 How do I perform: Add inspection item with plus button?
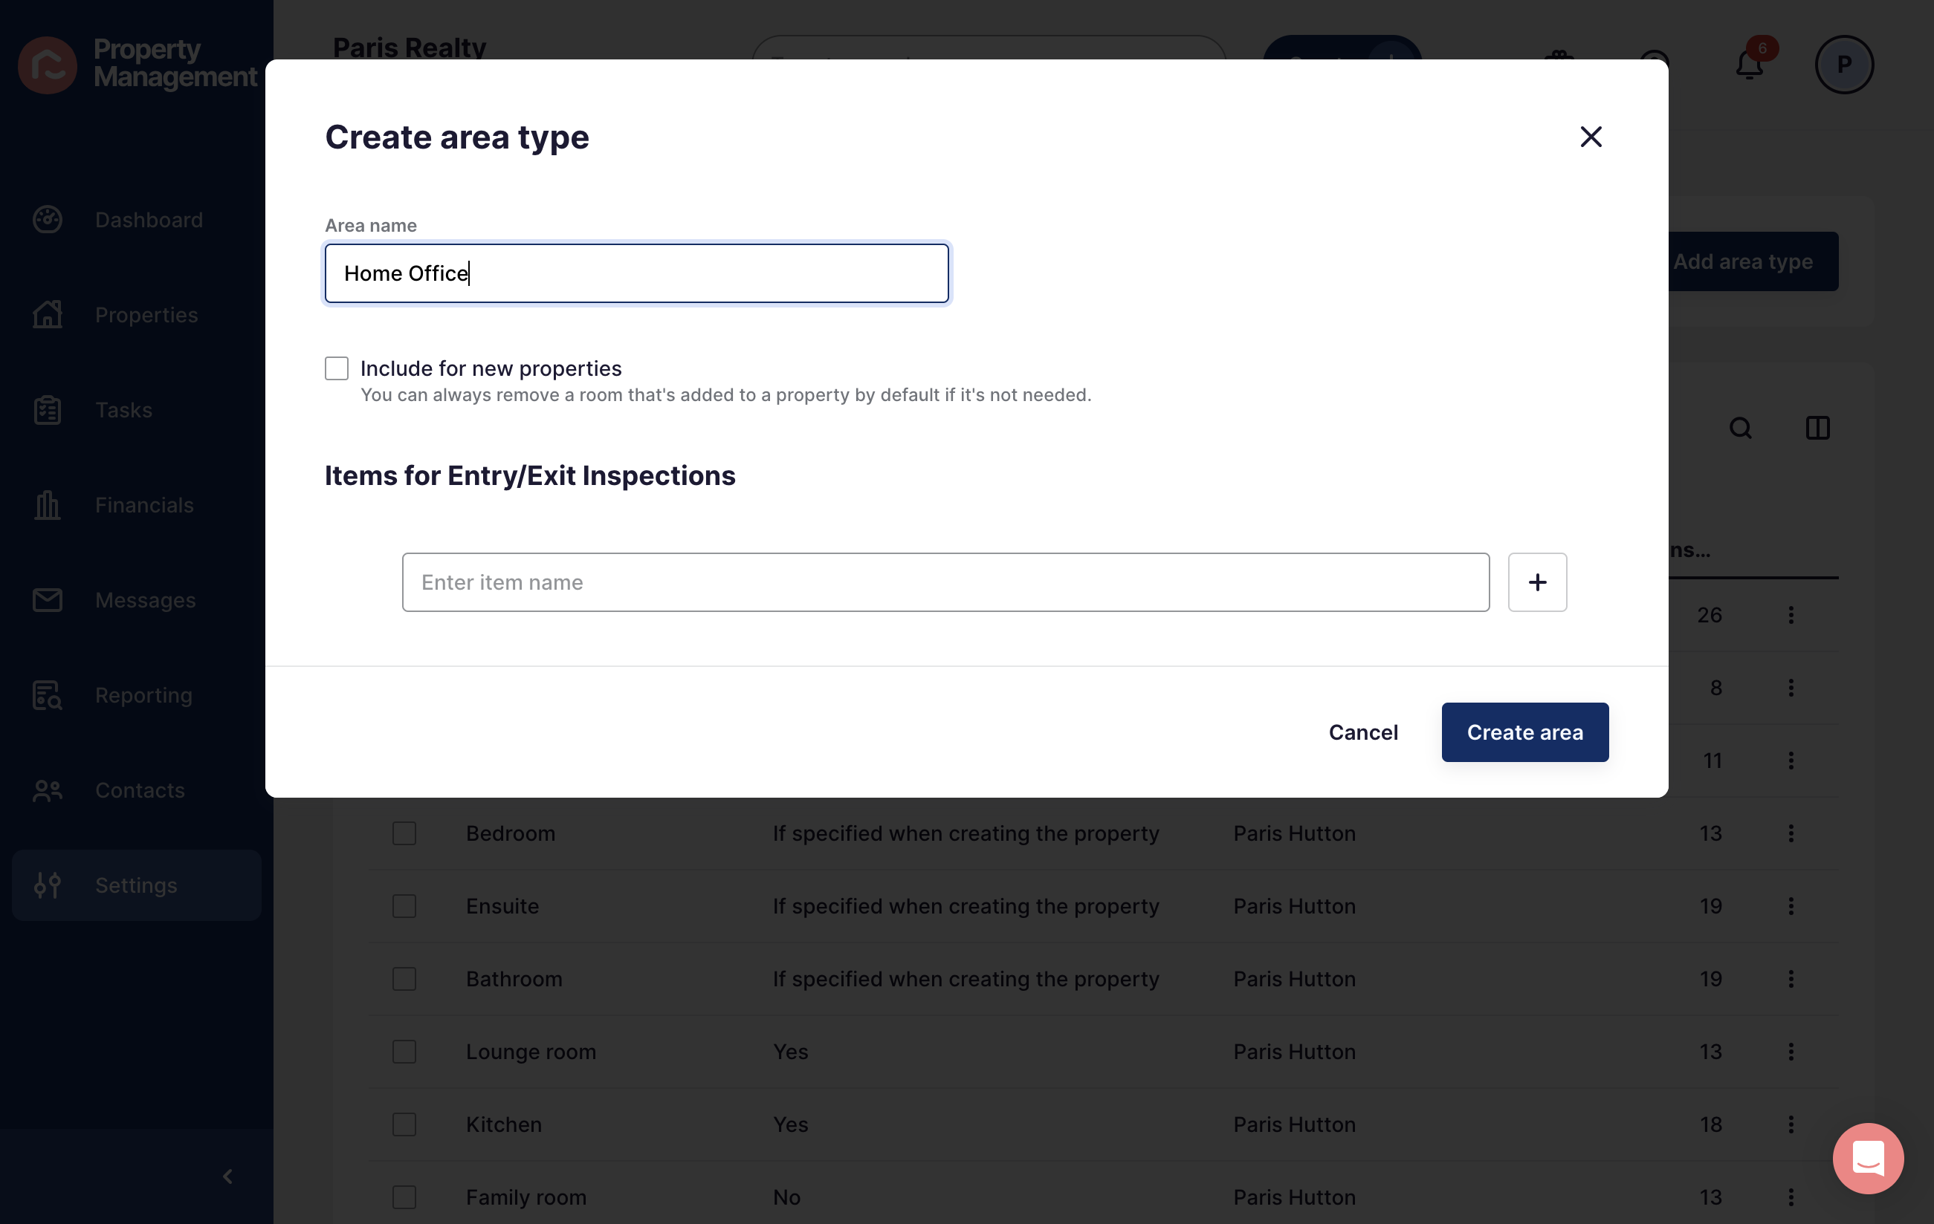click(1536, 582)
